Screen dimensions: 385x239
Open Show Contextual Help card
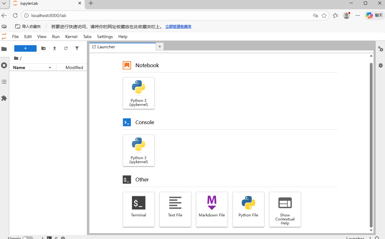(285, 209)
